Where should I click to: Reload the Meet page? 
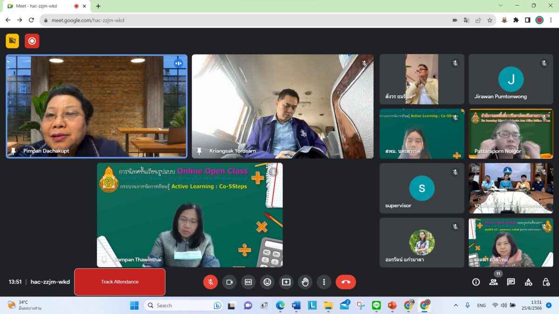point(31,20)
